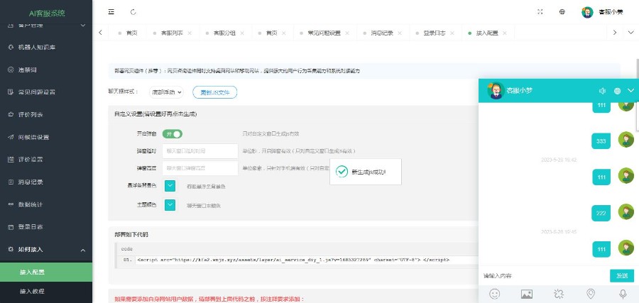The width and height of the screenshot is (639, 303).
Task: Open 消息记录 in the sidebar
Action: pos(46,182)
